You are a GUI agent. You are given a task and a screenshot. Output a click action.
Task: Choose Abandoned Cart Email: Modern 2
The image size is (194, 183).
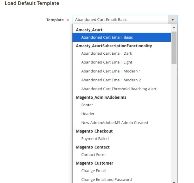click(x=121, y=80)
